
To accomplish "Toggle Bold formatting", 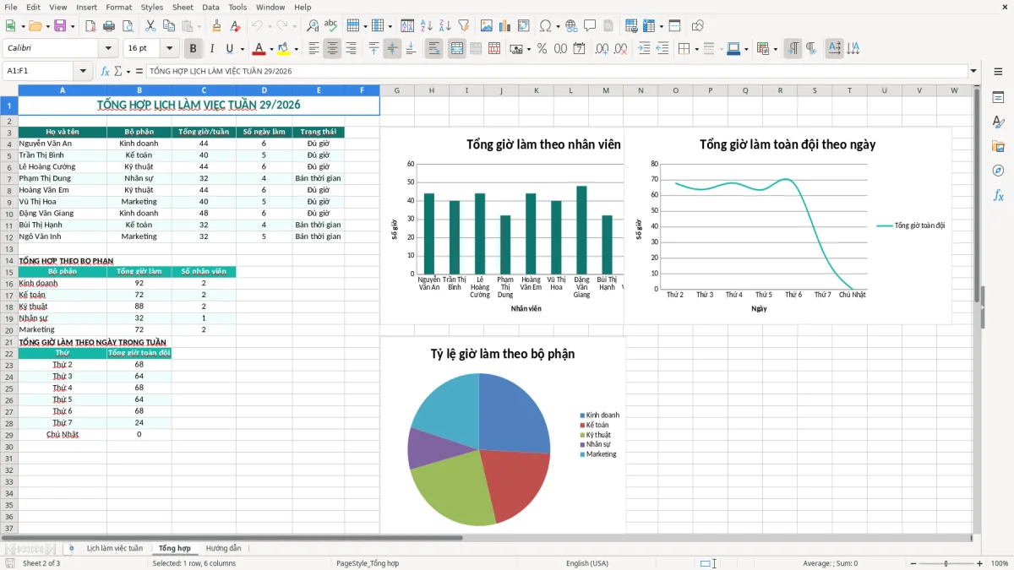I will pyautogui.click(x=194, y=49).
